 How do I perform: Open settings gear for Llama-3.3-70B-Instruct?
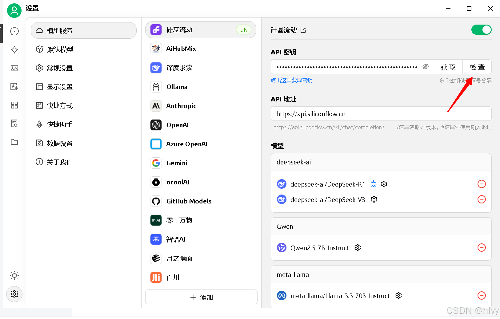pos(398,296)
